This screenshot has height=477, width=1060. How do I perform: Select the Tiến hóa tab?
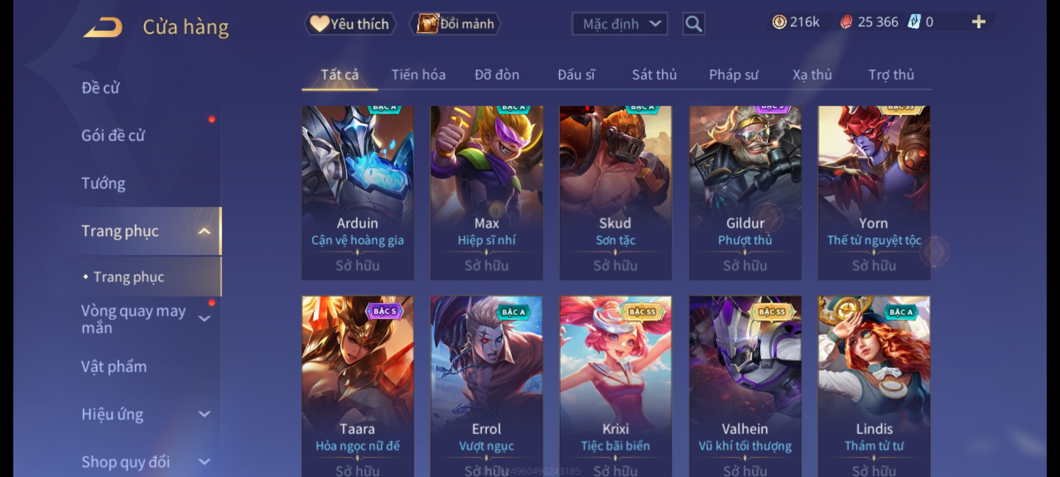[418, 75]
